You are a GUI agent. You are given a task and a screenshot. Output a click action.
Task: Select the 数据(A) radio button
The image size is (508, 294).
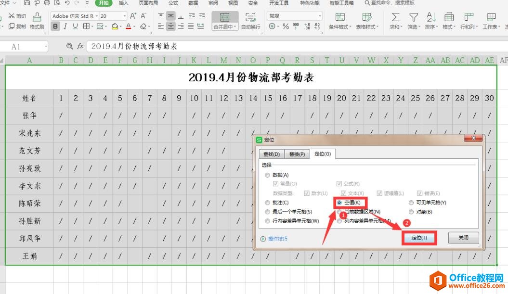[x=267, y=175]
